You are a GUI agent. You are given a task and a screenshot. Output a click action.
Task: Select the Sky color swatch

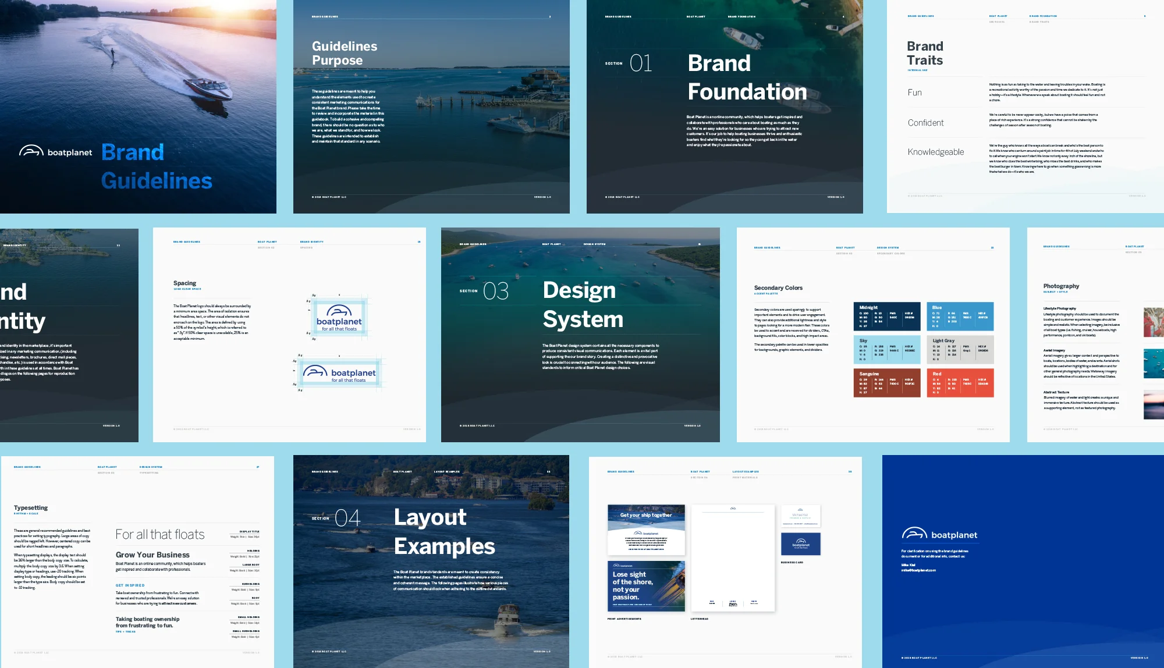[x=887, y=350]
